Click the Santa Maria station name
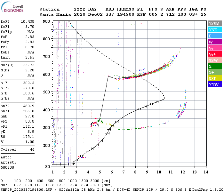 pyautogui.click(x=55, y=14)
